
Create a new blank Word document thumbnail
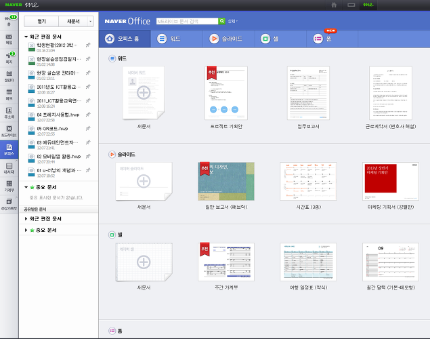point(144,93)
